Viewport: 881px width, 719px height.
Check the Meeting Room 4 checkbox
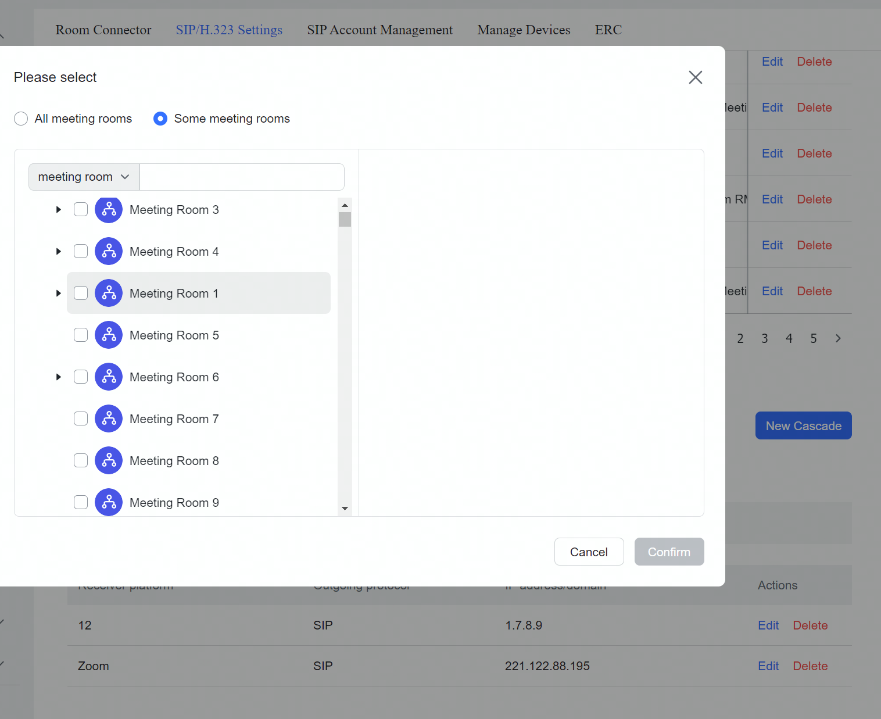point(81,251)
